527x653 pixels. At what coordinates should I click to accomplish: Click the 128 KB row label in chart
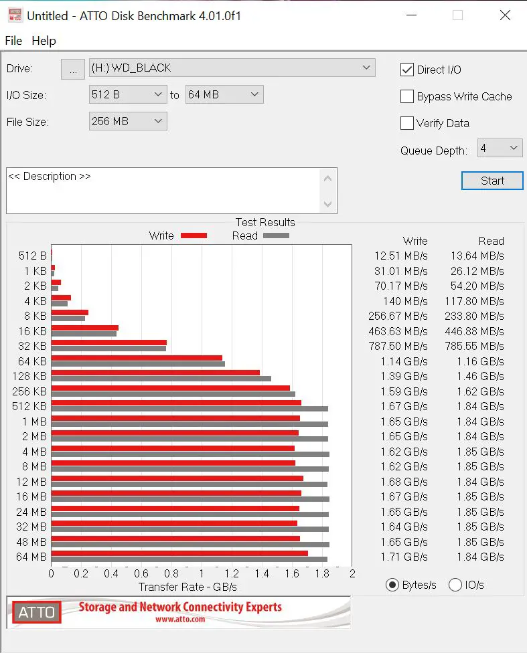point(29,376)
